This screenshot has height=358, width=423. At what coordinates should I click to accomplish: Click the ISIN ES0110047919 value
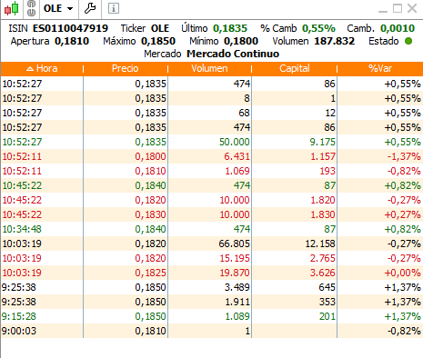(70, 28)
